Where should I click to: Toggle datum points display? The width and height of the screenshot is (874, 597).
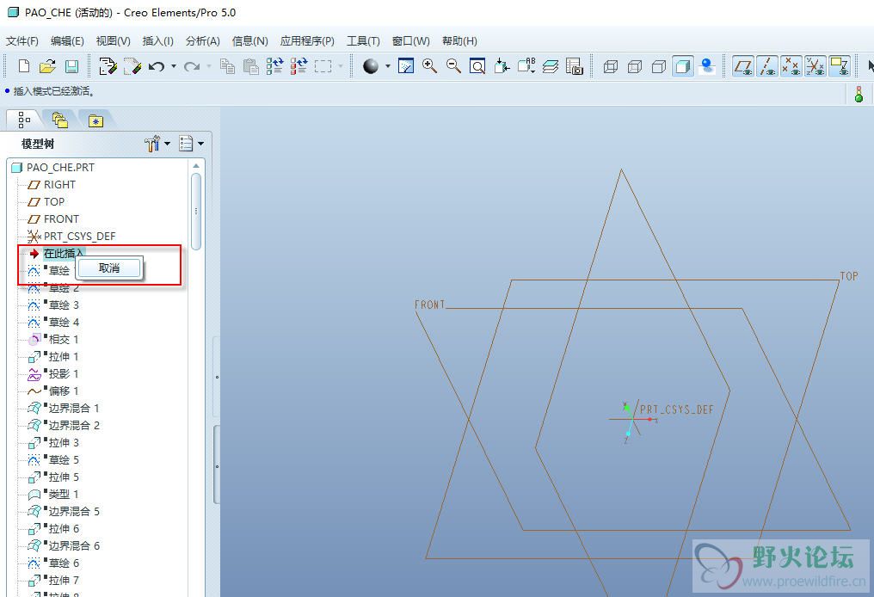791,66
